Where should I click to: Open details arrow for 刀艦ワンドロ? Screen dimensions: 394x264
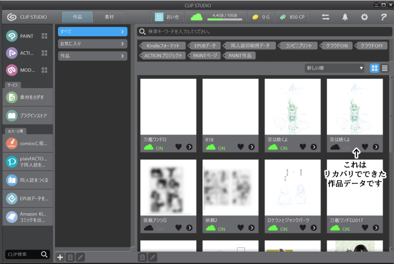coord(189,147)
